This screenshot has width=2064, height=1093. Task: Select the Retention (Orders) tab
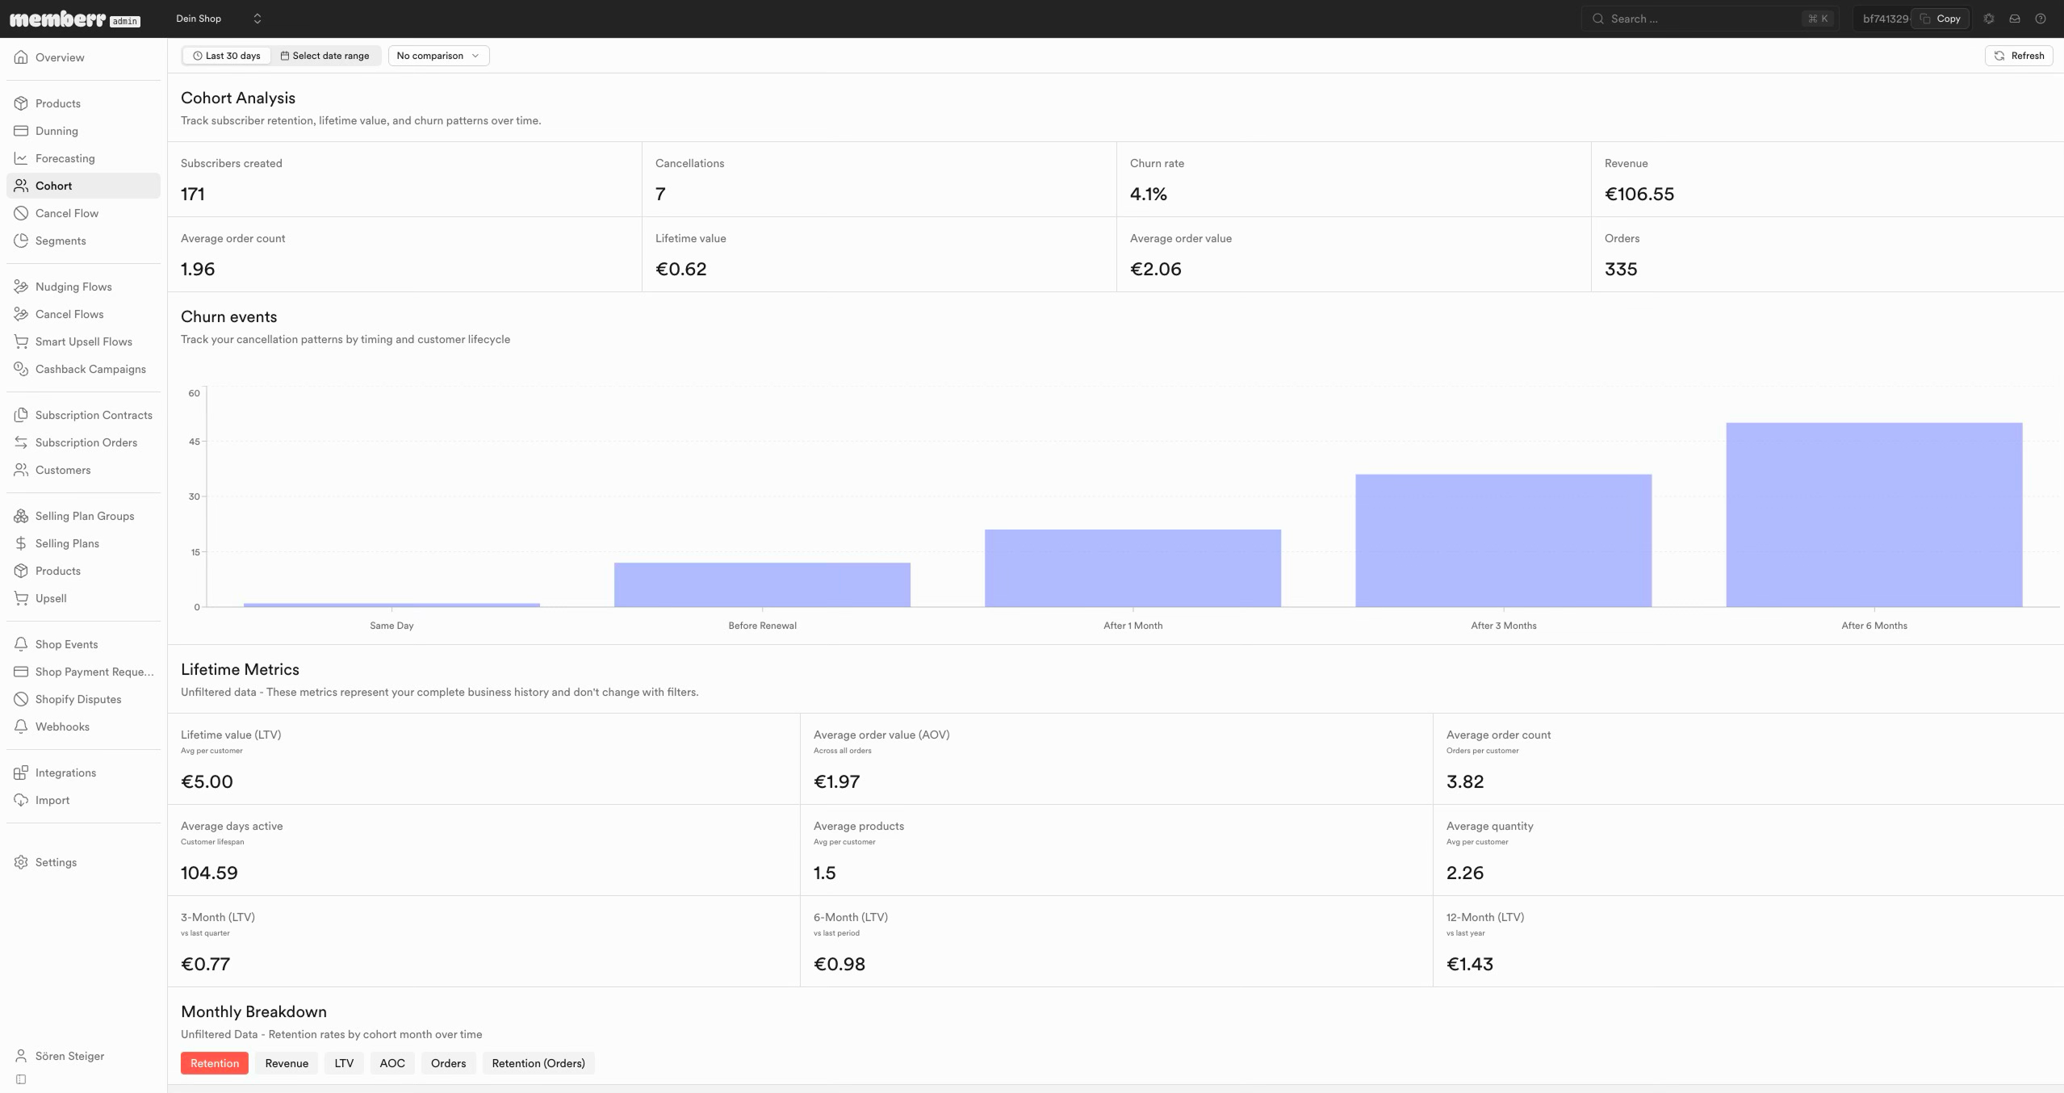[538, 1063]
